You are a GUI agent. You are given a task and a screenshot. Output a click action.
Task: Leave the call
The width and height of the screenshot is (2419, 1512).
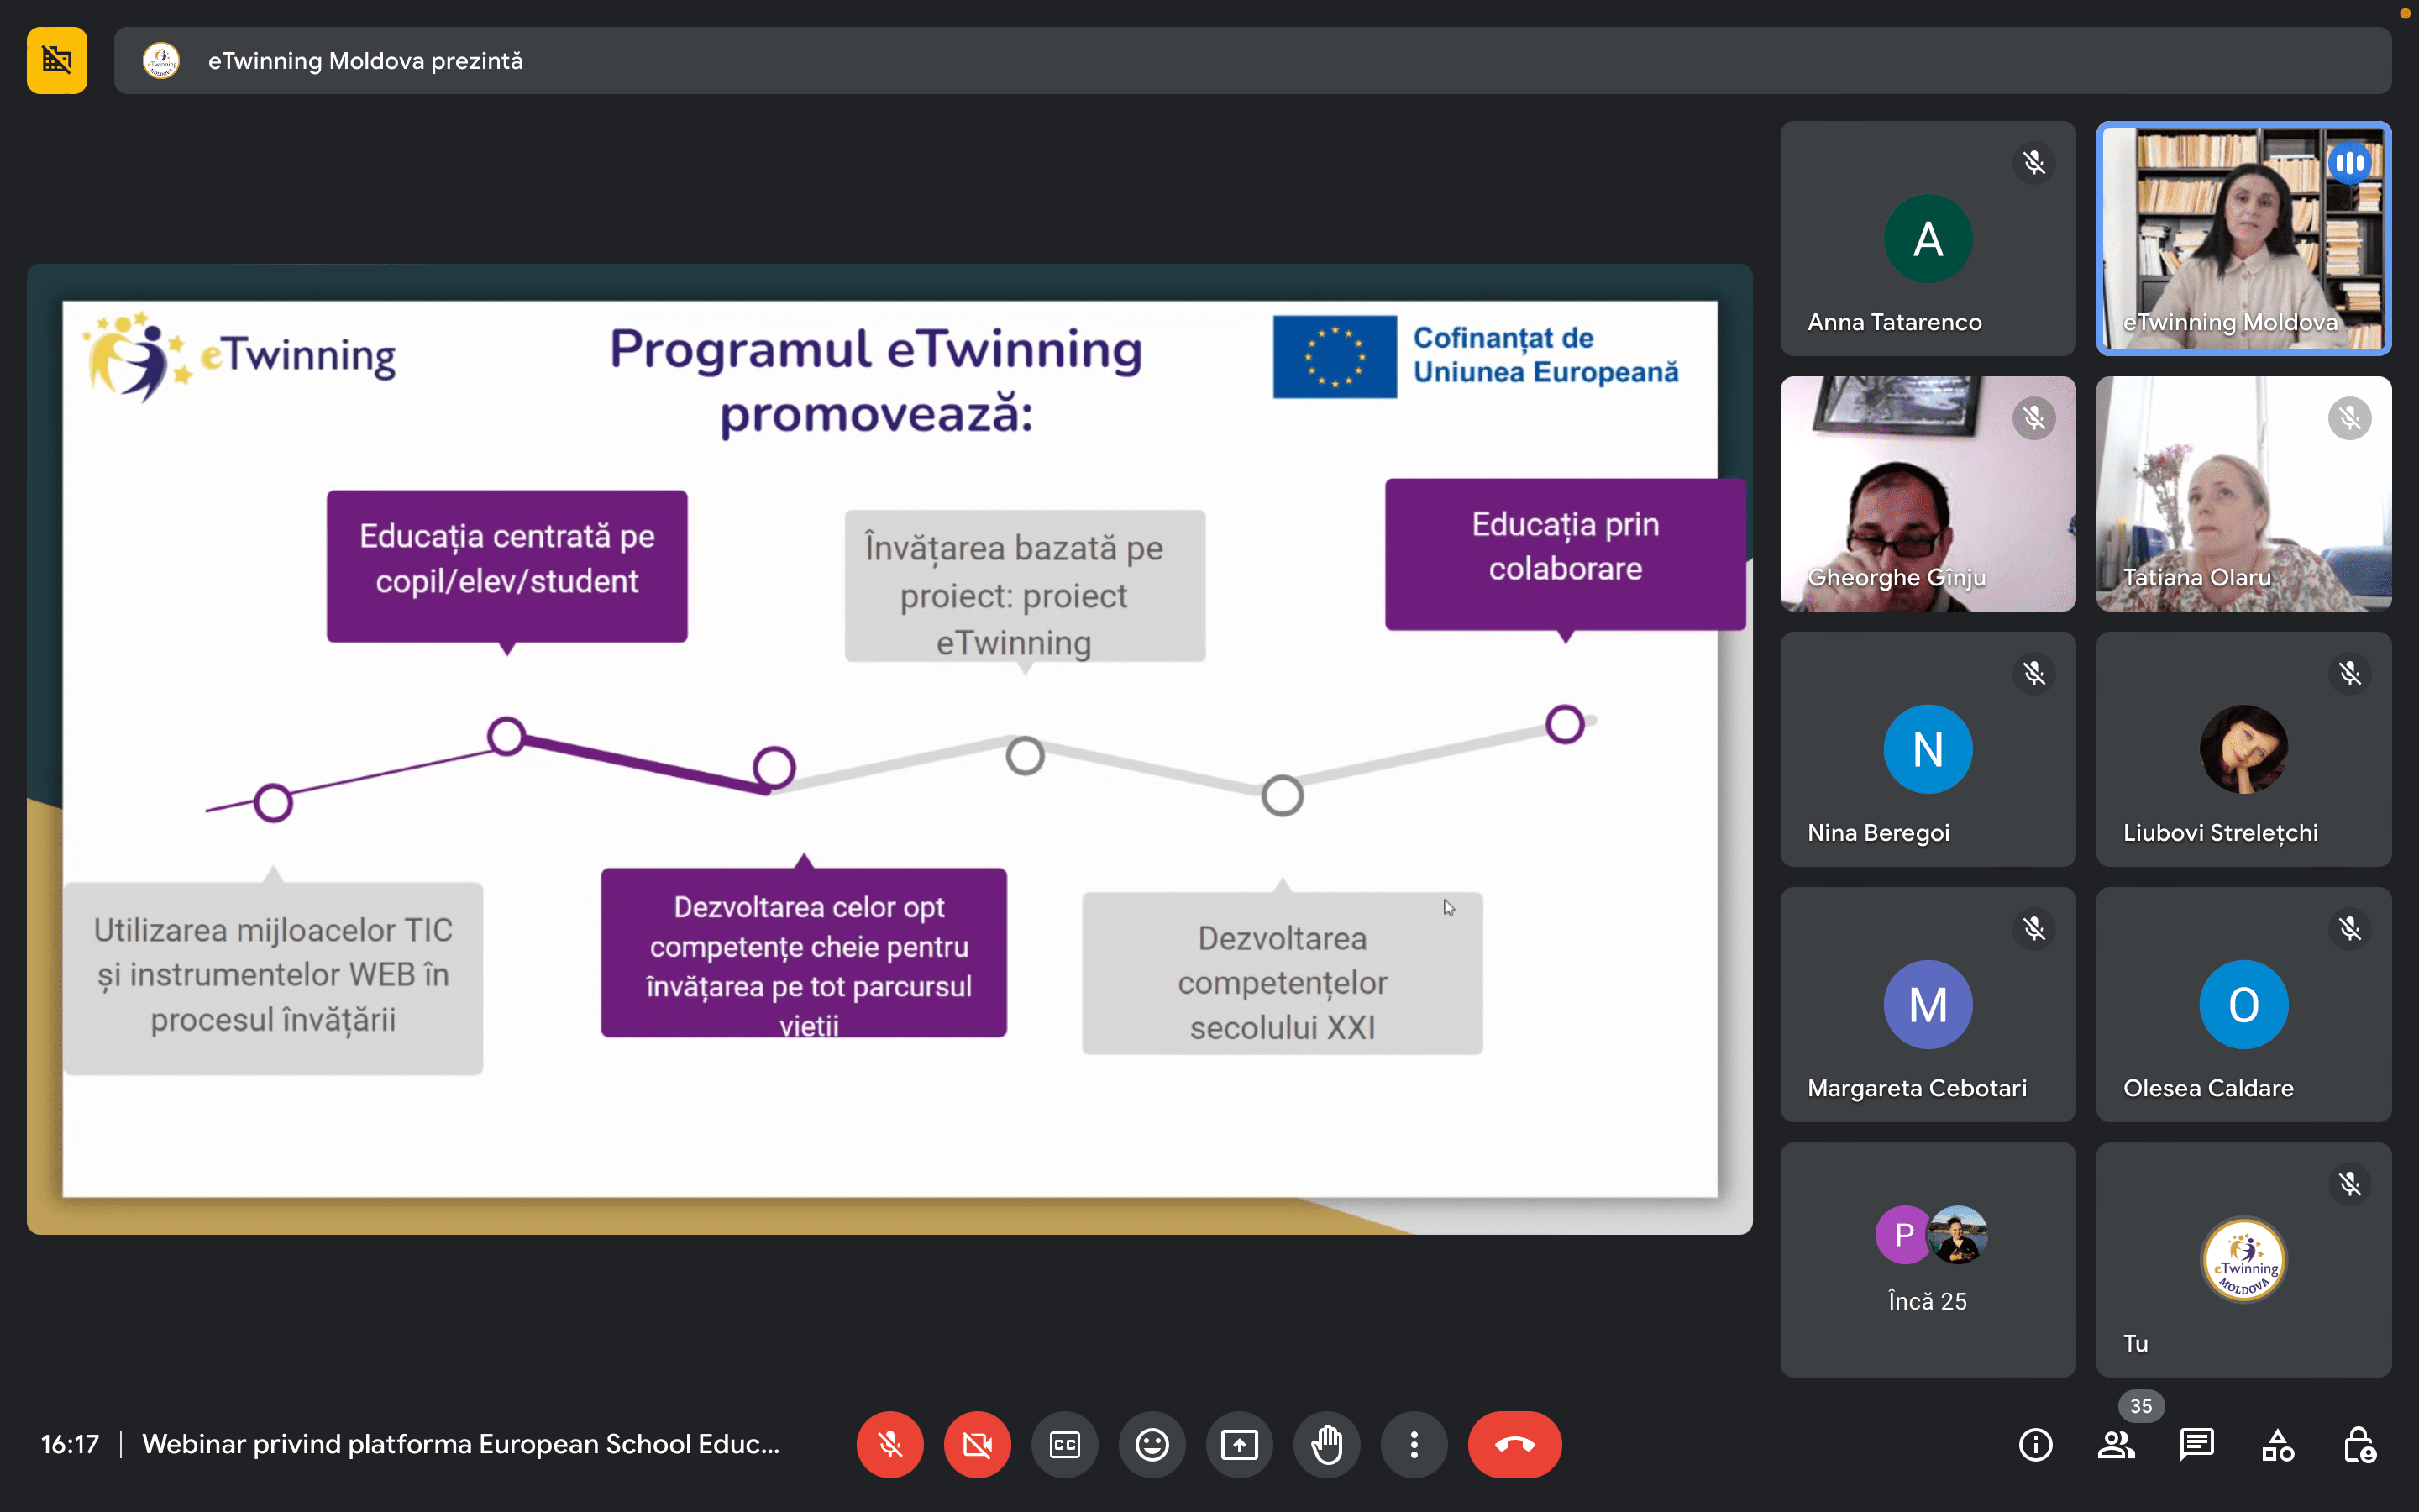(x=1514, y=1444)
